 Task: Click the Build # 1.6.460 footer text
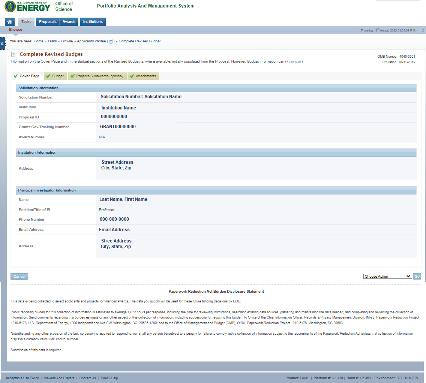point(358,378)
